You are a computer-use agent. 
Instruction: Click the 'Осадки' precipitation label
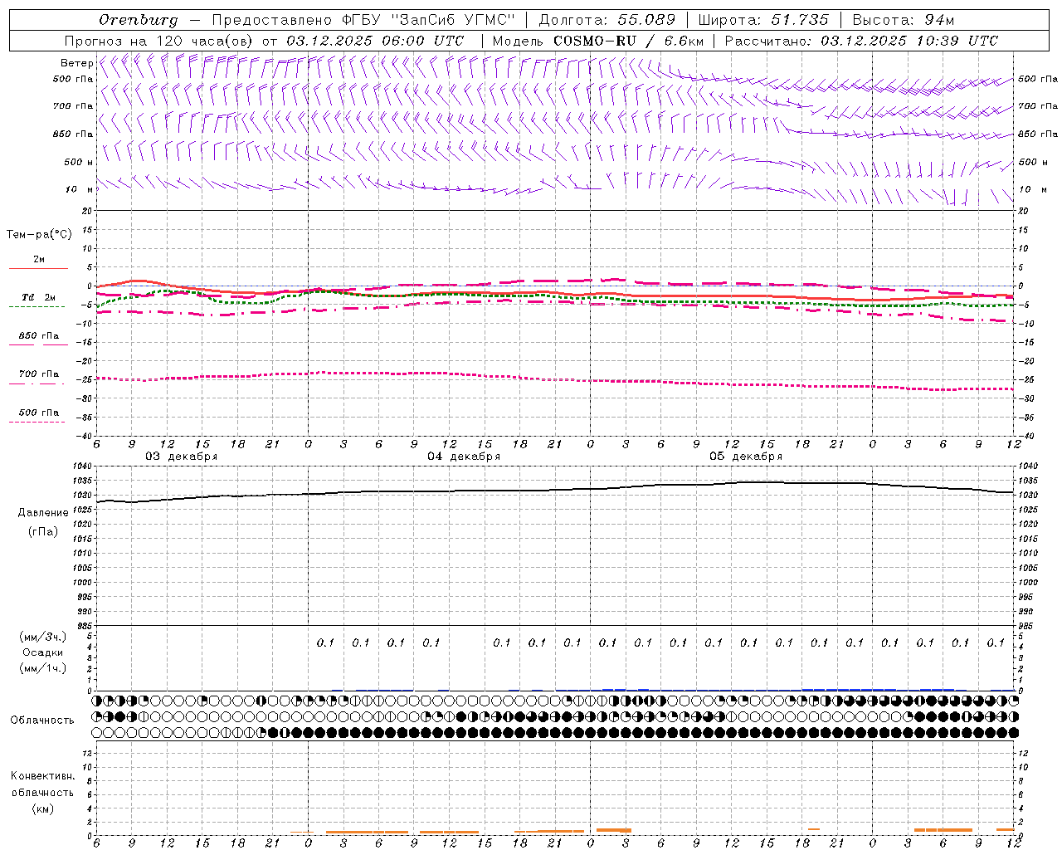(x=43, y=652)
